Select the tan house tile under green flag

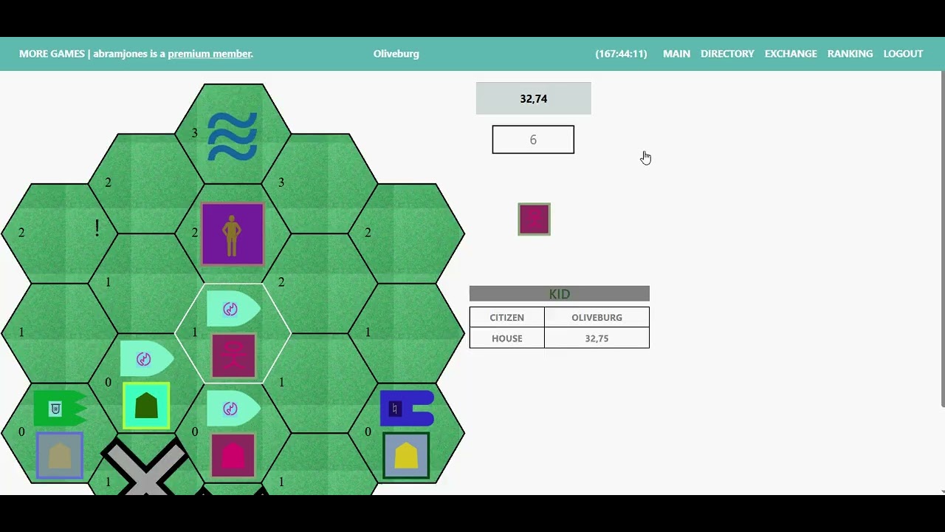[x=60, y=456]
